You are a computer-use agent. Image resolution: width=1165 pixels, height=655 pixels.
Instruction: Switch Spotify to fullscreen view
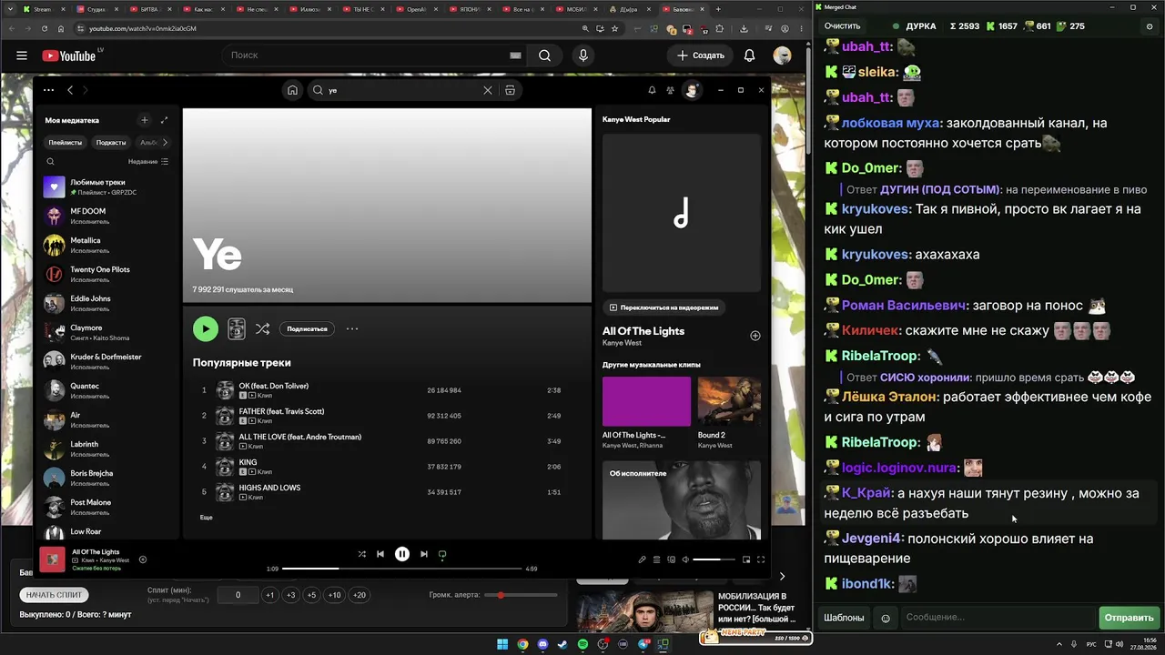point(761,559)
